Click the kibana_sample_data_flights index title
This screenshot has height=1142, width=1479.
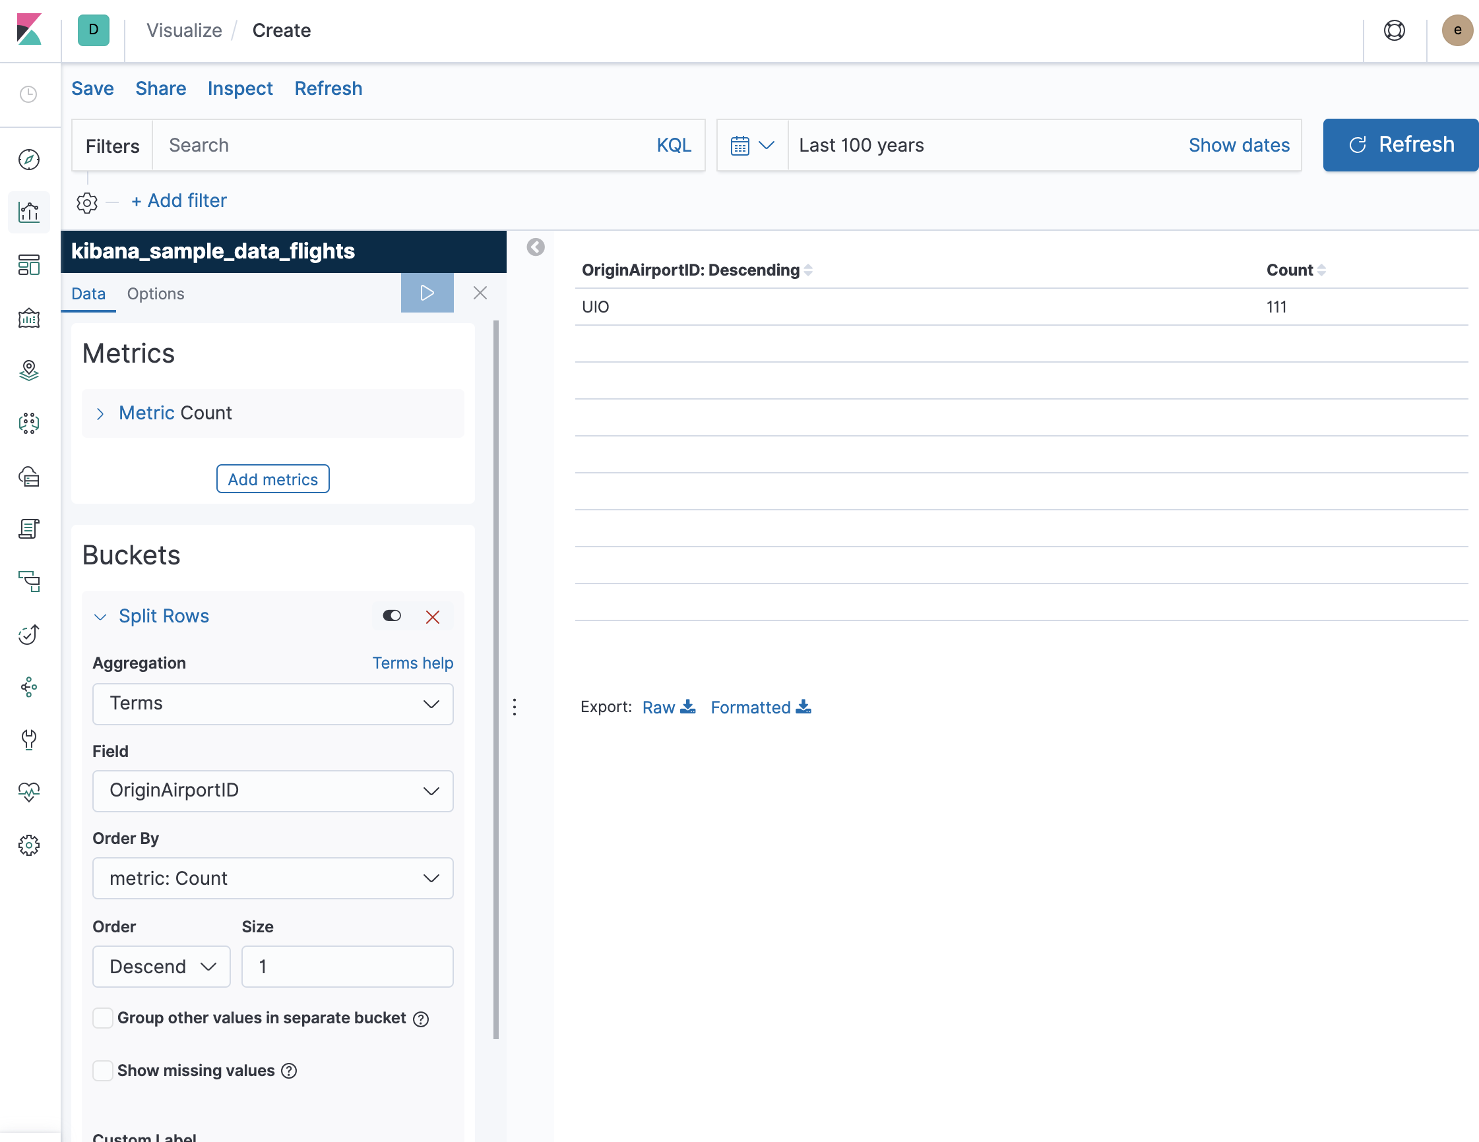click(x=212, y=251)
